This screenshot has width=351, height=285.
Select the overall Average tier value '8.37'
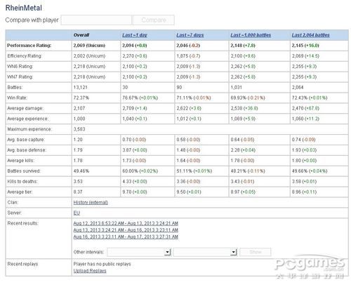pyautogui.click(x=78, y=192)
